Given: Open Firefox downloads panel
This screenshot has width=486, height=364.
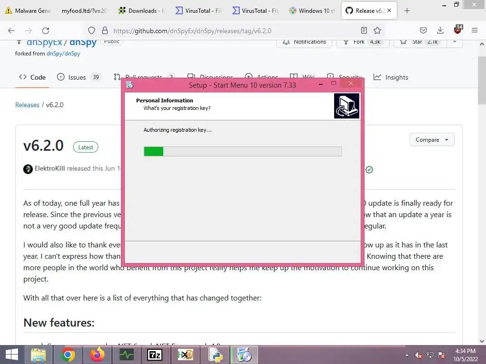Looking at the screenshot, I should pyautogui.click(x=440, y=30).
